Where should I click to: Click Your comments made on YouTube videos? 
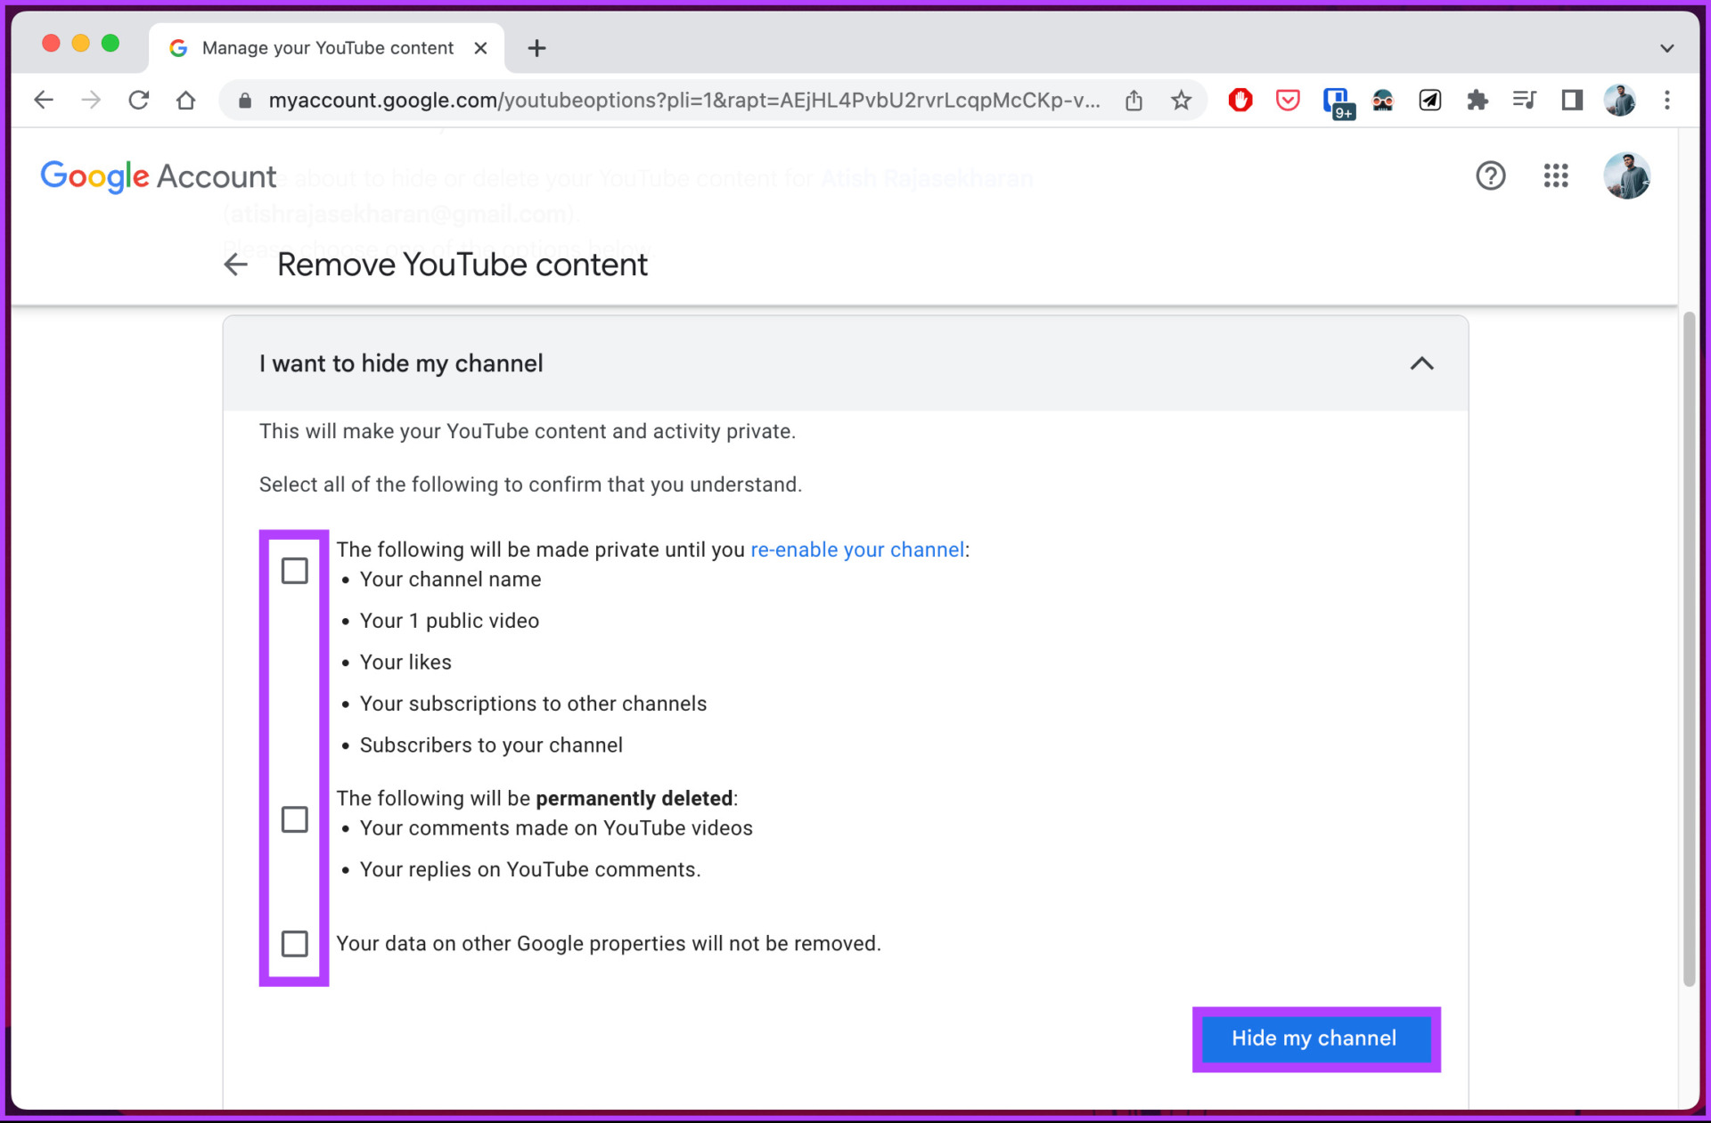pos(556,828)
